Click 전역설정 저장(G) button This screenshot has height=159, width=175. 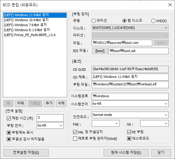click(26, 153)
